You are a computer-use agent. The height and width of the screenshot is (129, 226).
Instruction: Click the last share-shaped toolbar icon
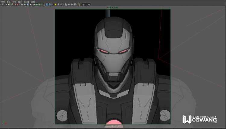pyautogui.click(x=89, y=5)
